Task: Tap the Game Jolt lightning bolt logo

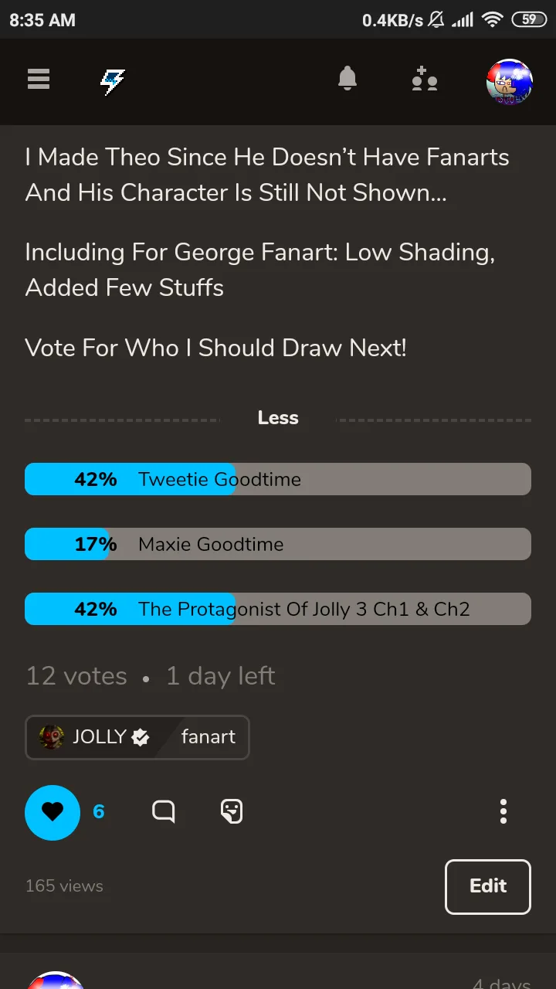Action: point(113,80)
